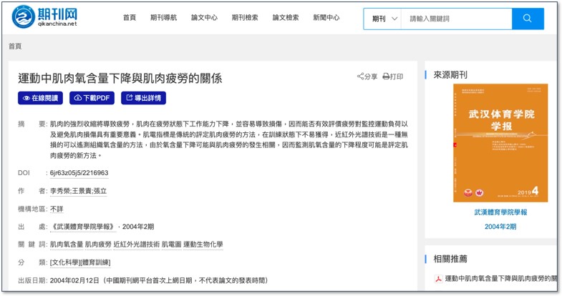Click the keyword link 近紅外光譜技術
Viewport: 562px width, 296px height.
(x=136, y=245)
